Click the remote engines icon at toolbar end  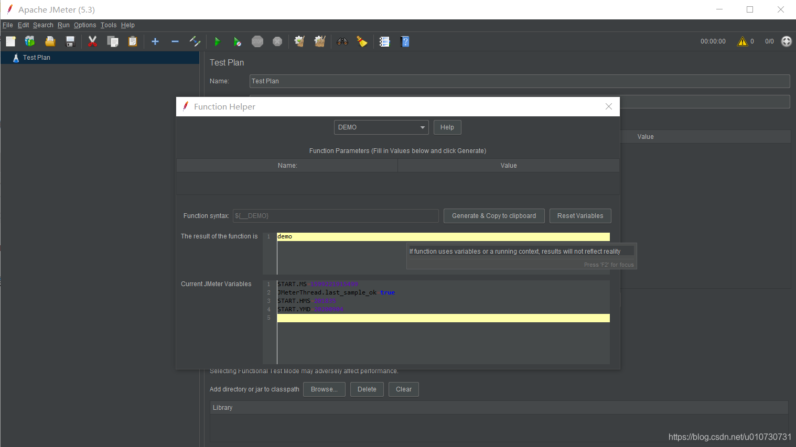click(787, 41)
